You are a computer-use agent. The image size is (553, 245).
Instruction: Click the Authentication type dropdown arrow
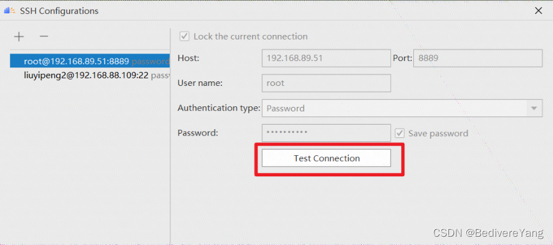pyautogui.click(x=534, y=108)
